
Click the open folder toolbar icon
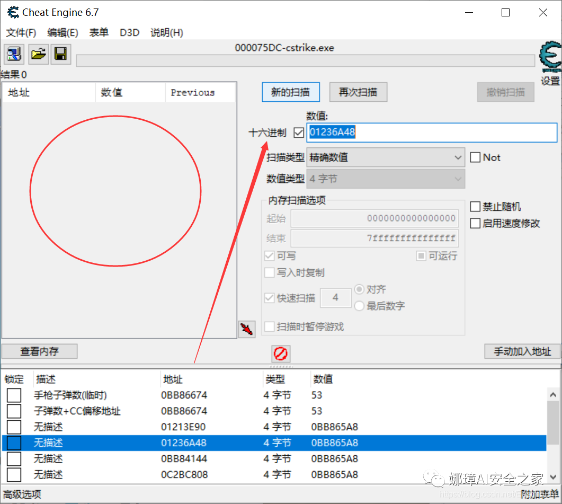coord(38,54)
